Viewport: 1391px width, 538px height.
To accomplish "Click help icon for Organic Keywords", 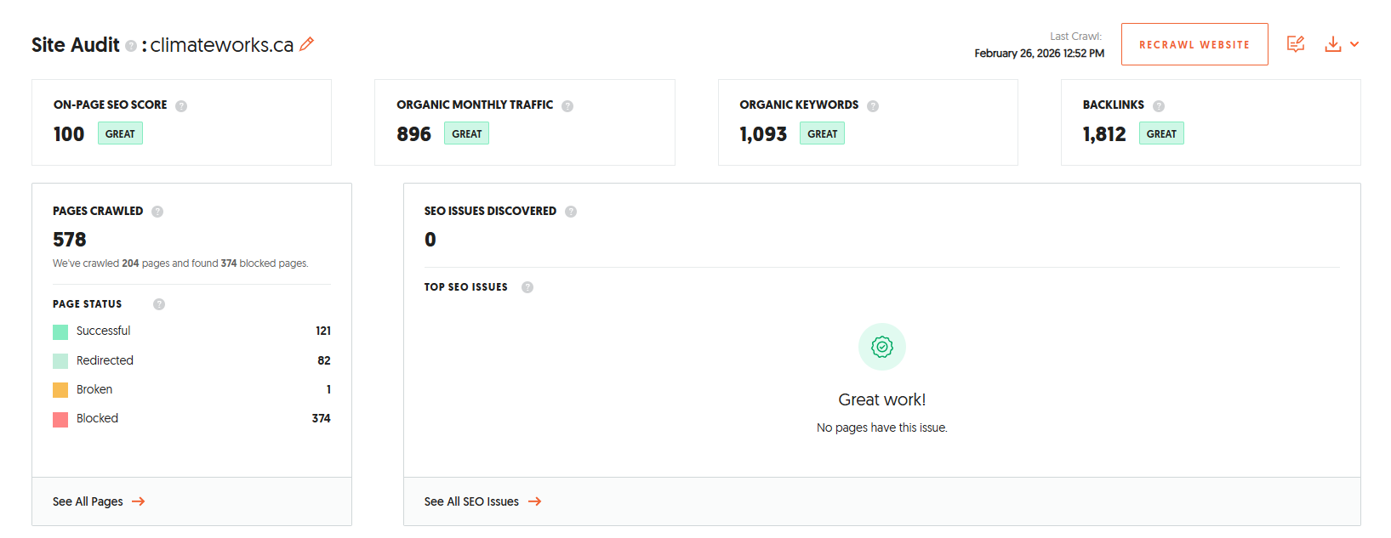I will coord(873,106).
